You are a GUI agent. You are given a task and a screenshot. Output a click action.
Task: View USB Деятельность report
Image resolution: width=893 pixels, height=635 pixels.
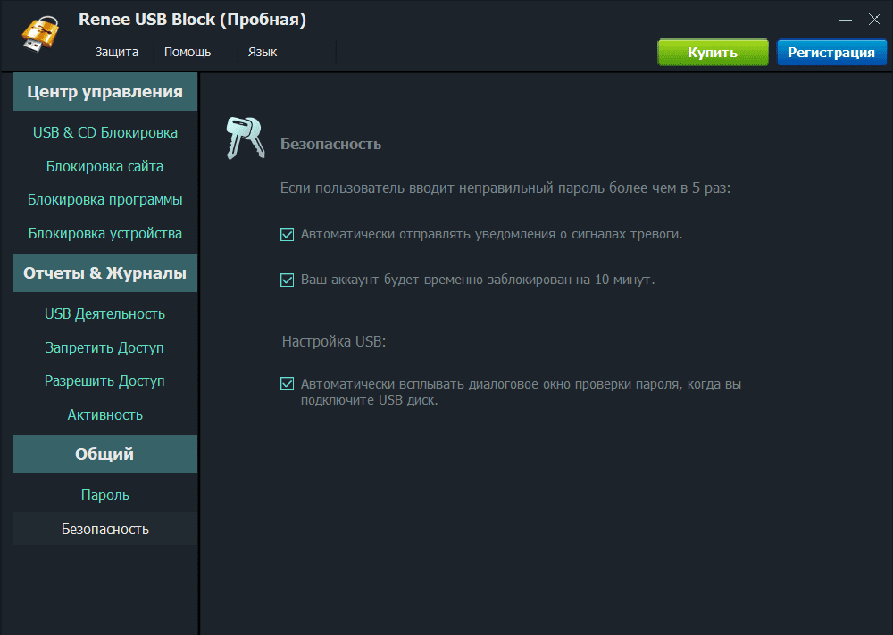click(x=105, y=314)
